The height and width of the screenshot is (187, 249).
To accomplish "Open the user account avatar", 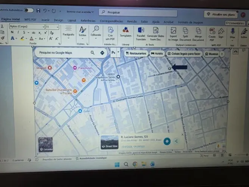I will 243,15.
